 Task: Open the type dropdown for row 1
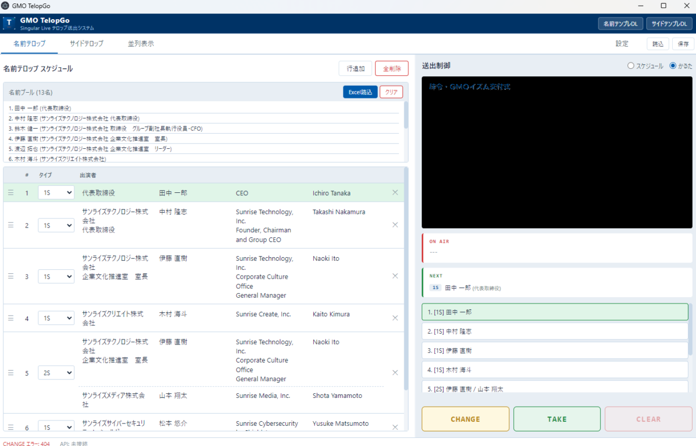56,192
